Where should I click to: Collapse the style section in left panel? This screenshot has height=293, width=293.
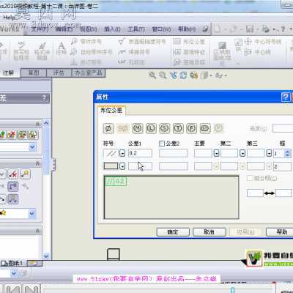pos(38,124)
